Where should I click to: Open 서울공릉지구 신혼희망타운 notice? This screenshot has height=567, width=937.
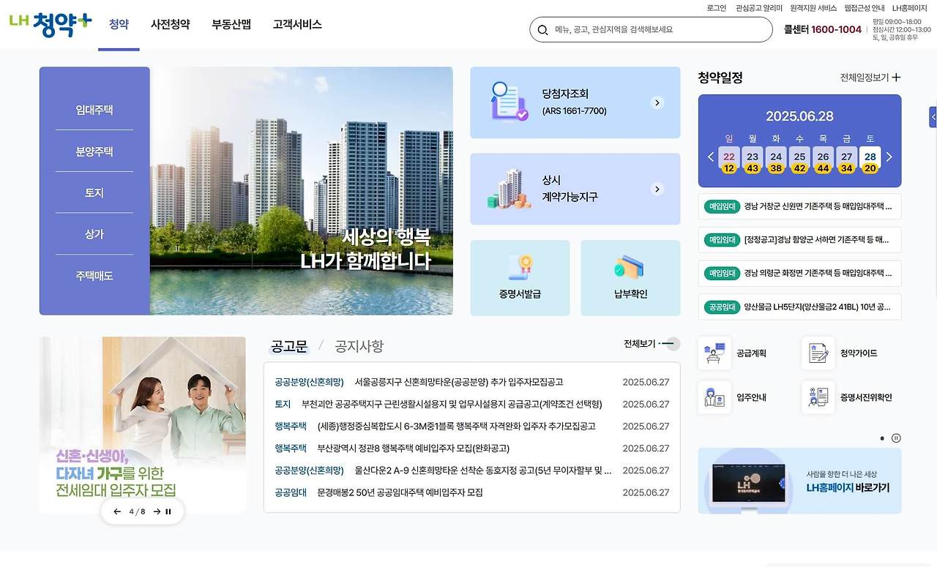point(471,382)
